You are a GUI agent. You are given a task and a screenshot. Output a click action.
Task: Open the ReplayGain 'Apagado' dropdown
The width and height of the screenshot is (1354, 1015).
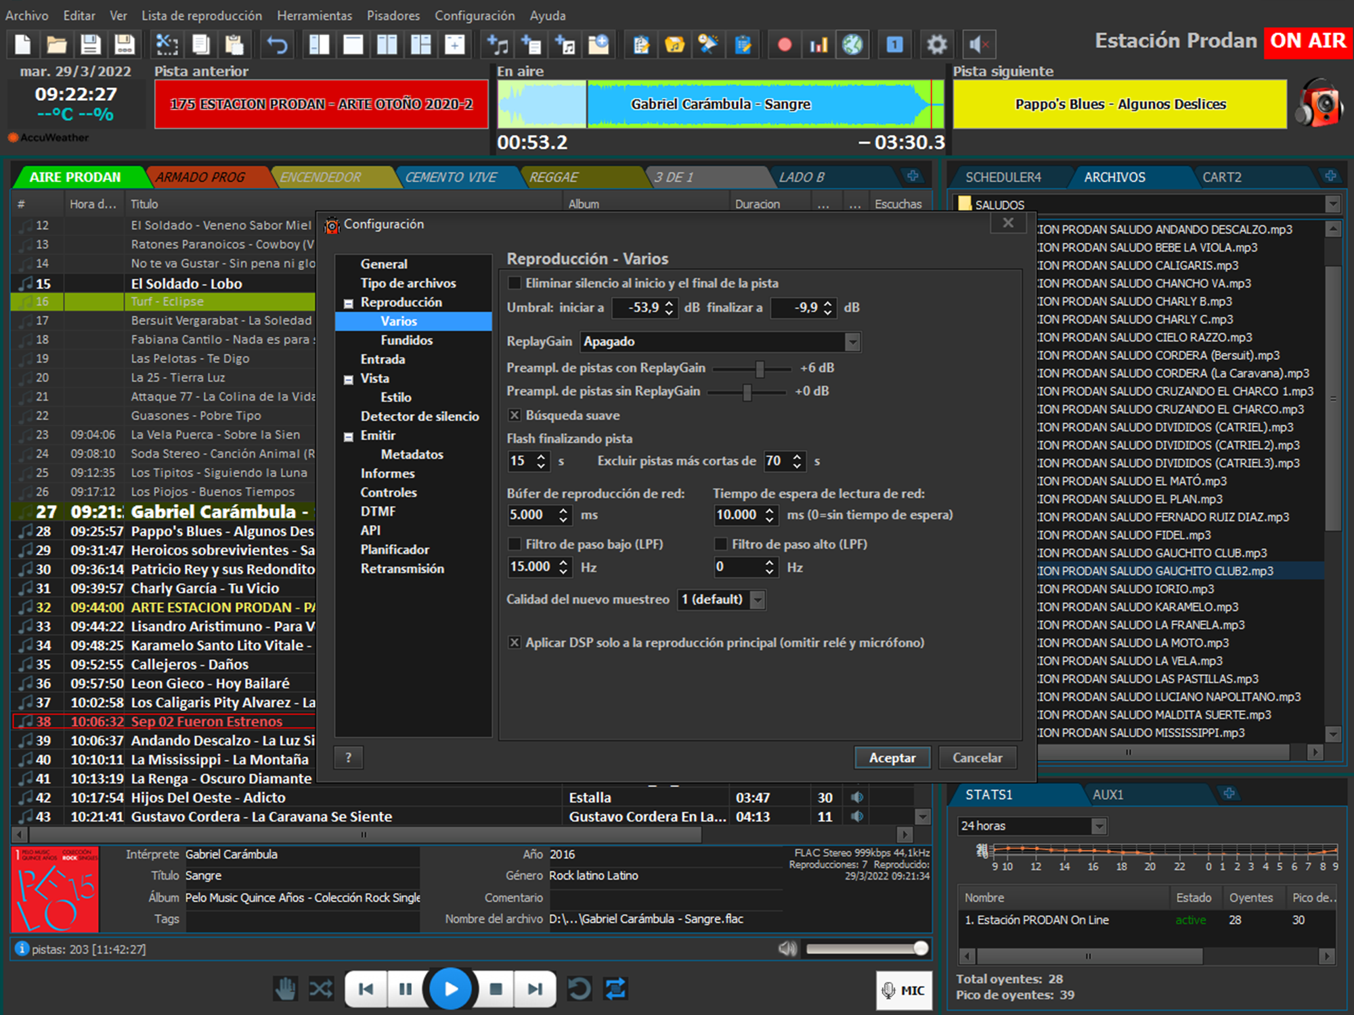click(x=720, y=342)
